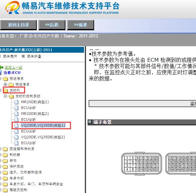Click the folder icon beside 发动机
This screenshot has width=196, height=193.
coord(6,90)
